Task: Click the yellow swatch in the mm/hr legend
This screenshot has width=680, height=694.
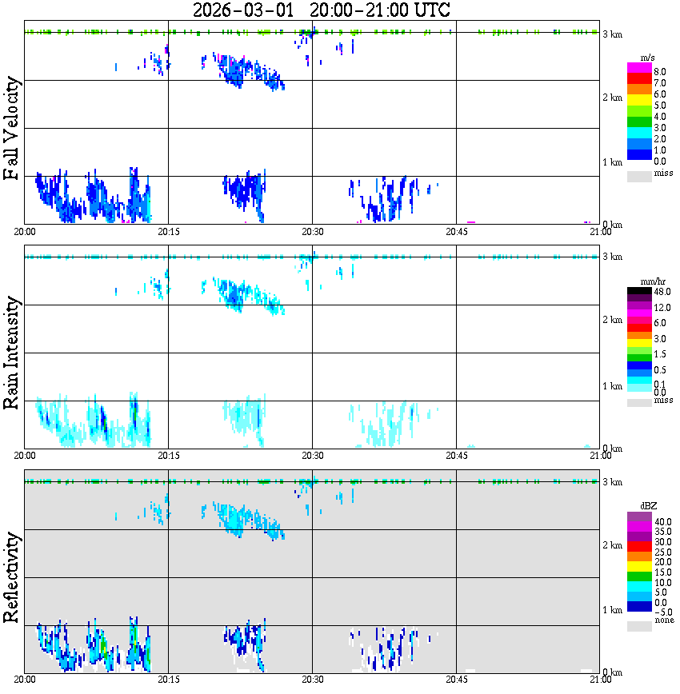Action: (x=639, y=343)
